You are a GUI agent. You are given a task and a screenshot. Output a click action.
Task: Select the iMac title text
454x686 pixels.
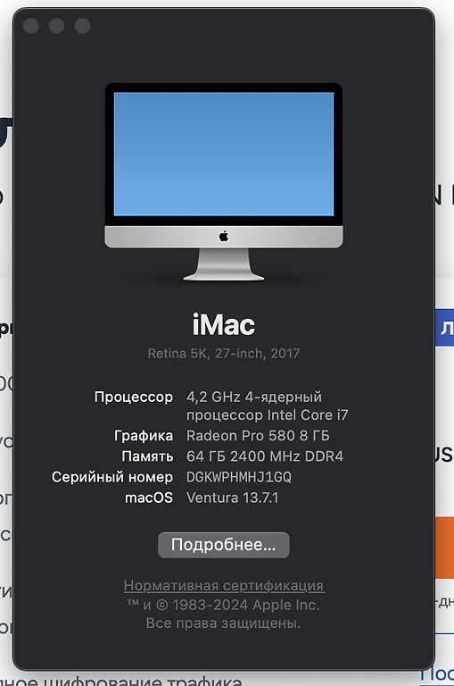224,324
